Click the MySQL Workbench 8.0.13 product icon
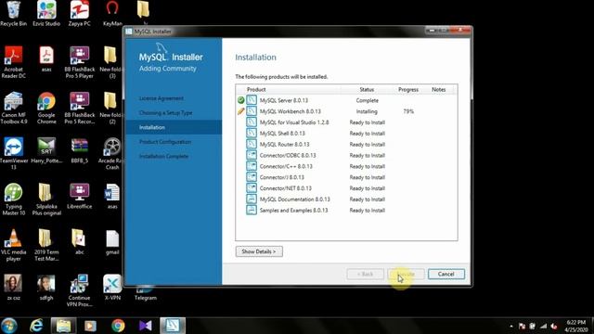Viewport: 594px width, 334px height. [252, 111]
